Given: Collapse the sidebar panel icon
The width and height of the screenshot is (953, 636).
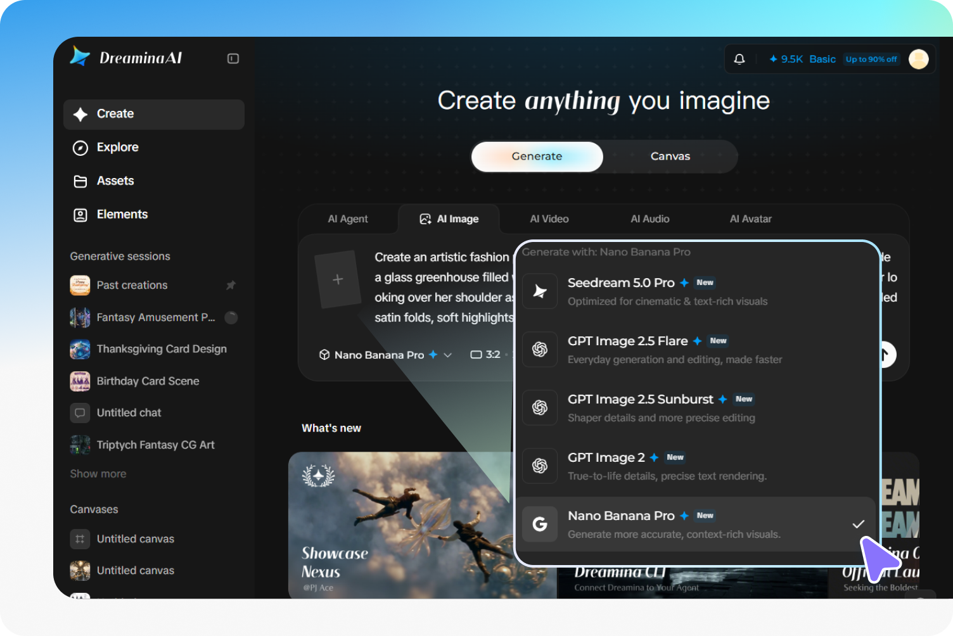Looking at the screenshot, I should 233,58.
